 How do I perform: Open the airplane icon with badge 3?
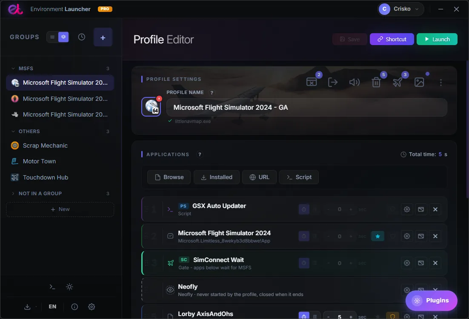(398, 82)
